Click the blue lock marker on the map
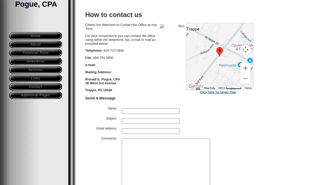Viewport: 330px width, 185px height. coord(250,60)
